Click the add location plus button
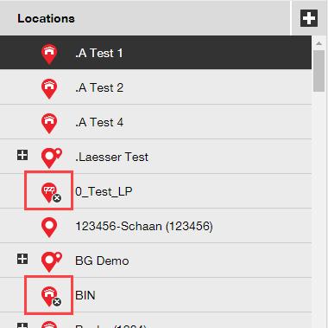 [309, 18]
